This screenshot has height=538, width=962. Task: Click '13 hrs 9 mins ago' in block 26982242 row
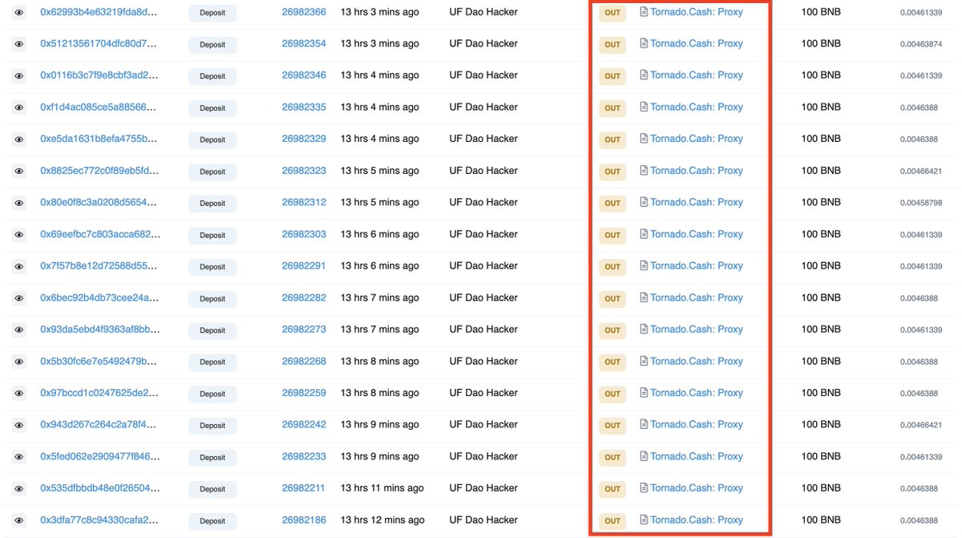(380, 424)
